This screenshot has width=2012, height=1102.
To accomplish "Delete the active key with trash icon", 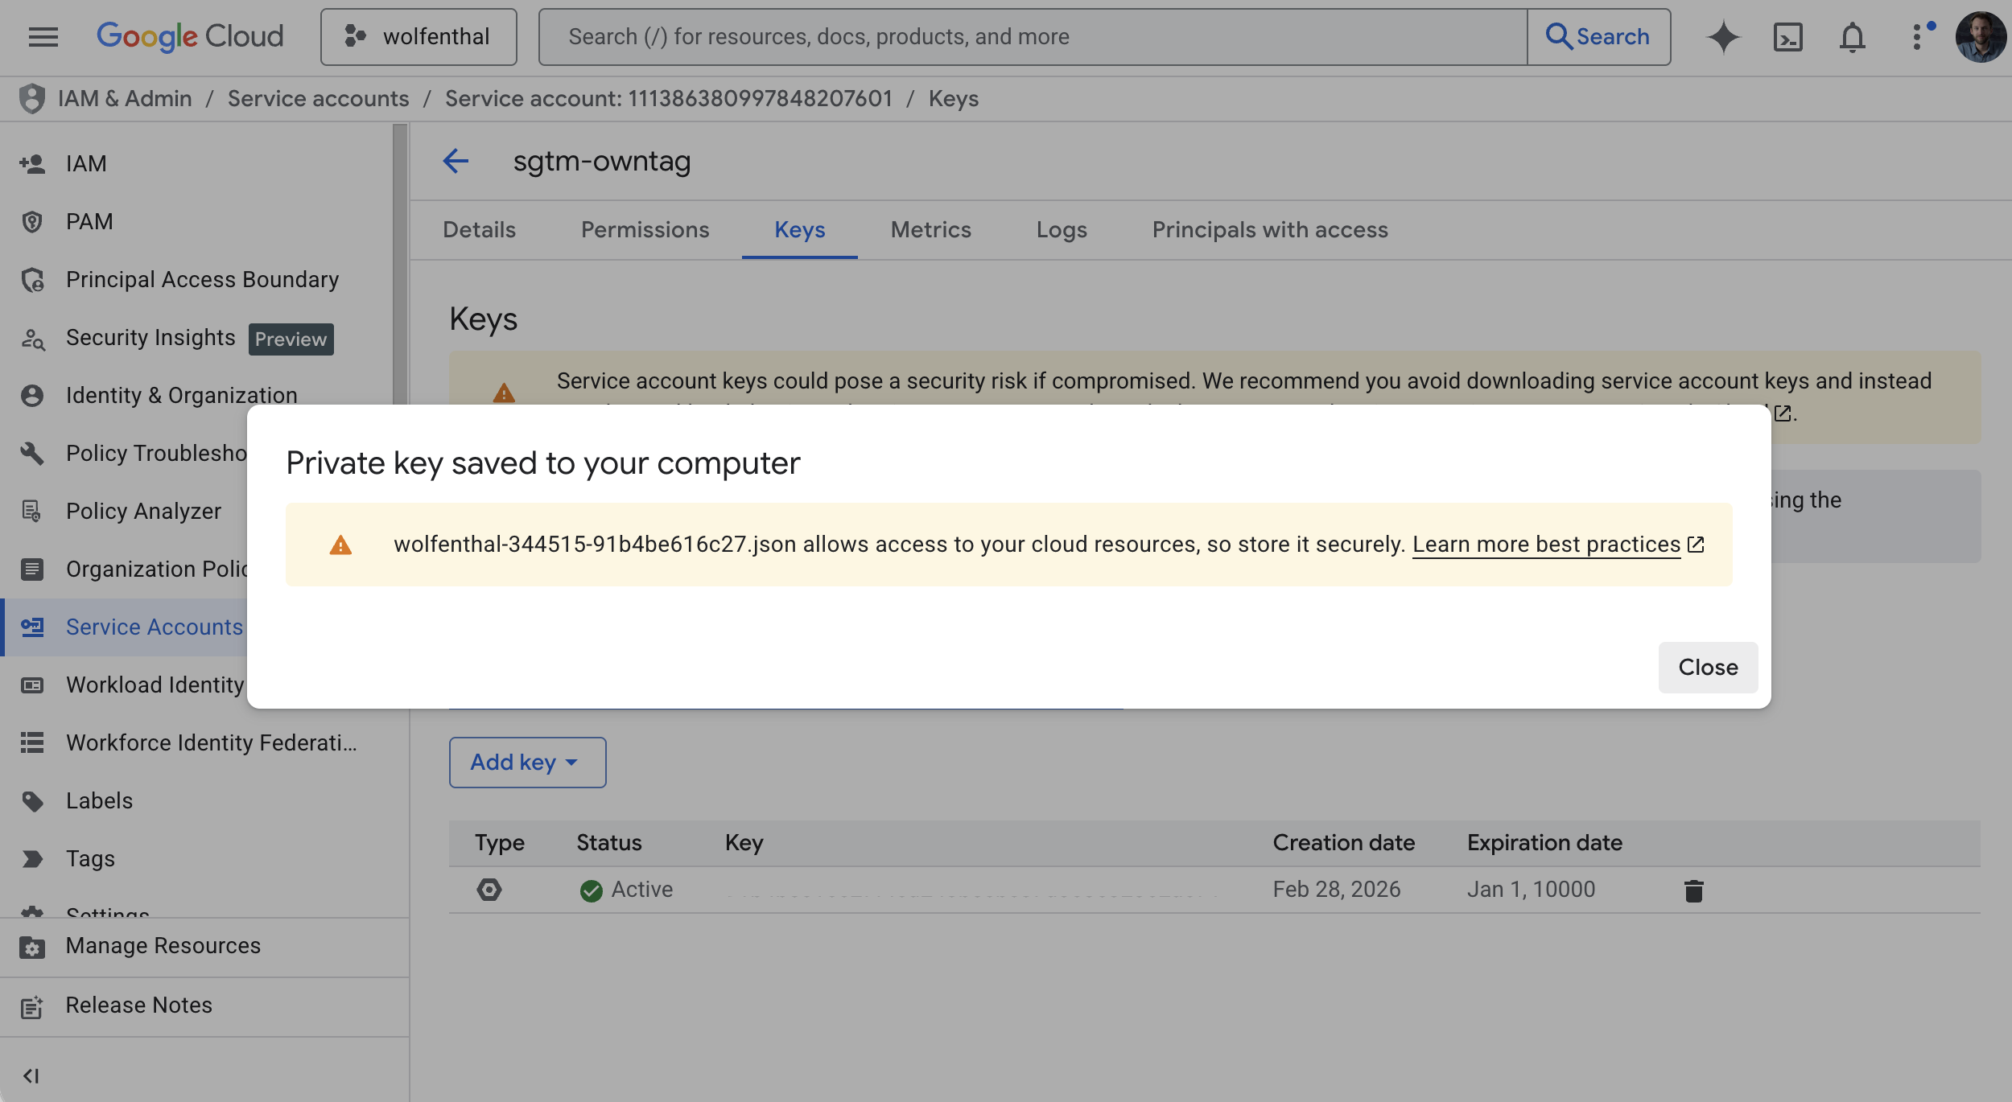I will pyautogui.click(x=1693, y=890).
